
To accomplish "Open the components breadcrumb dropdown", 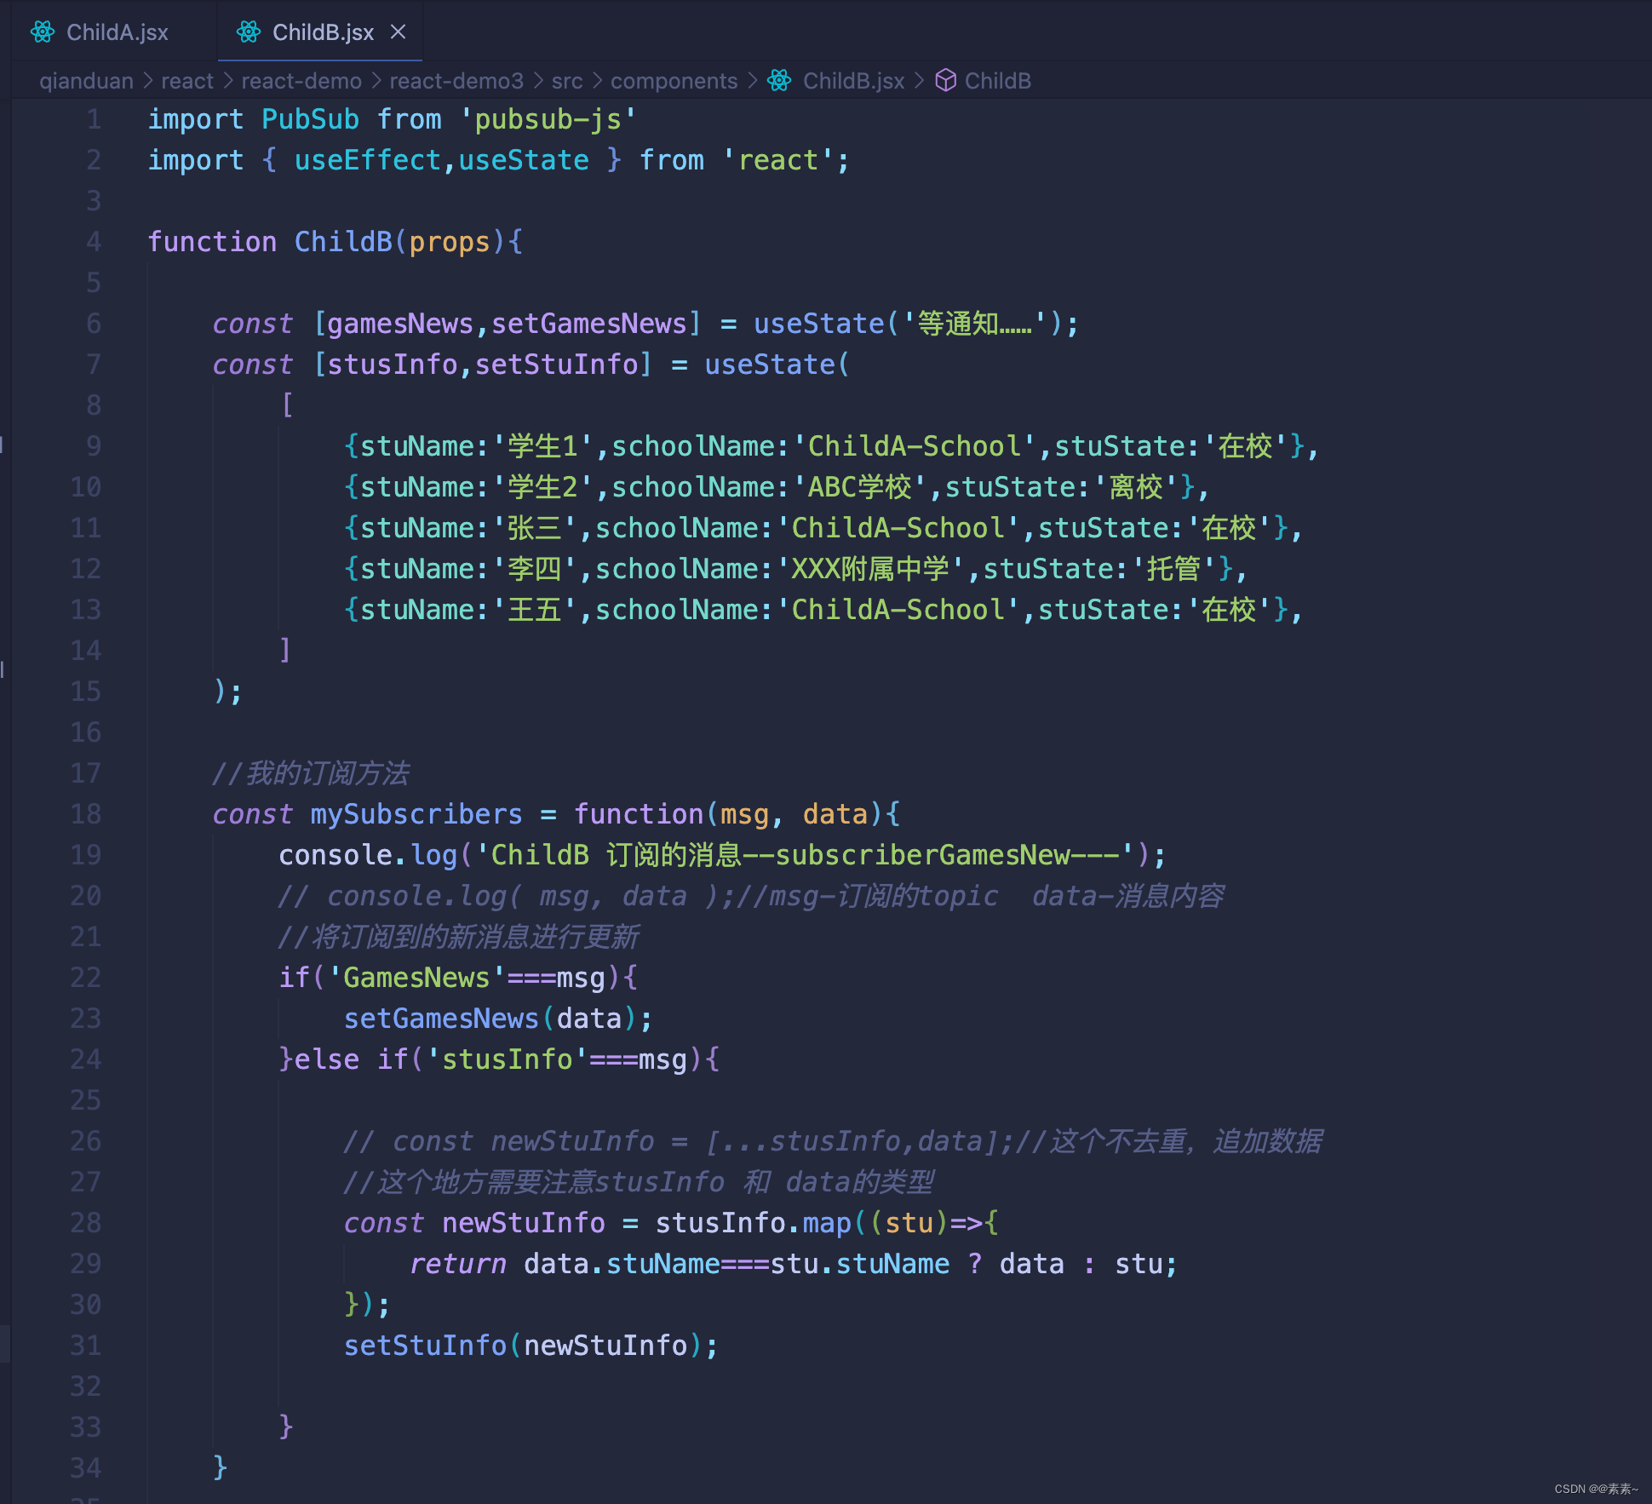I will 674,81.
